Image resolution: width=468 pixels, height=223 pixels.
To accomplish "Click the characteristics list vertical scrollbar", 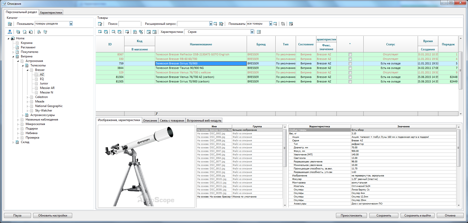I will coord(458,166).
